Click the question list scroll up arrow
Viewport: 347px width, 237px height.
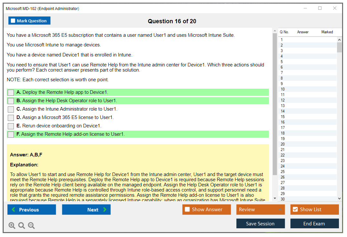point(339,40)
